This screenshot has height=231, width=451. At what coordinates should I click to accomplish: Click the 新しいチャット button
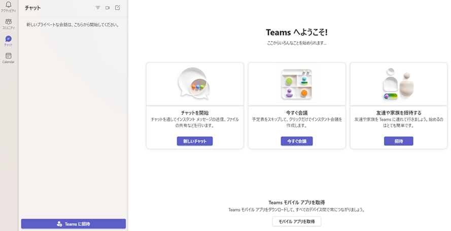tap(195, 141)
